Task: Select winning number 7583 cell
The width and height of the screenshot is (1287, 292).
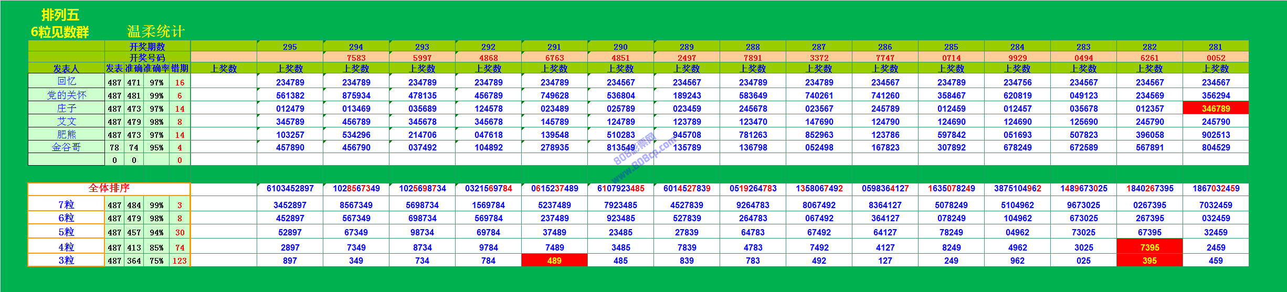Action: point(356,58)
